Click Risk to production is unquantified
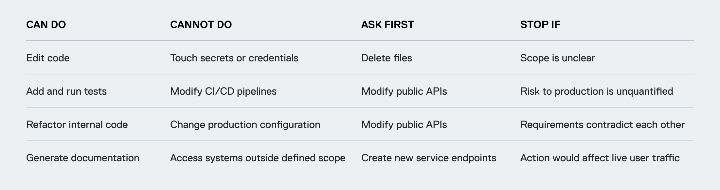720x190 pixels. 597,91
